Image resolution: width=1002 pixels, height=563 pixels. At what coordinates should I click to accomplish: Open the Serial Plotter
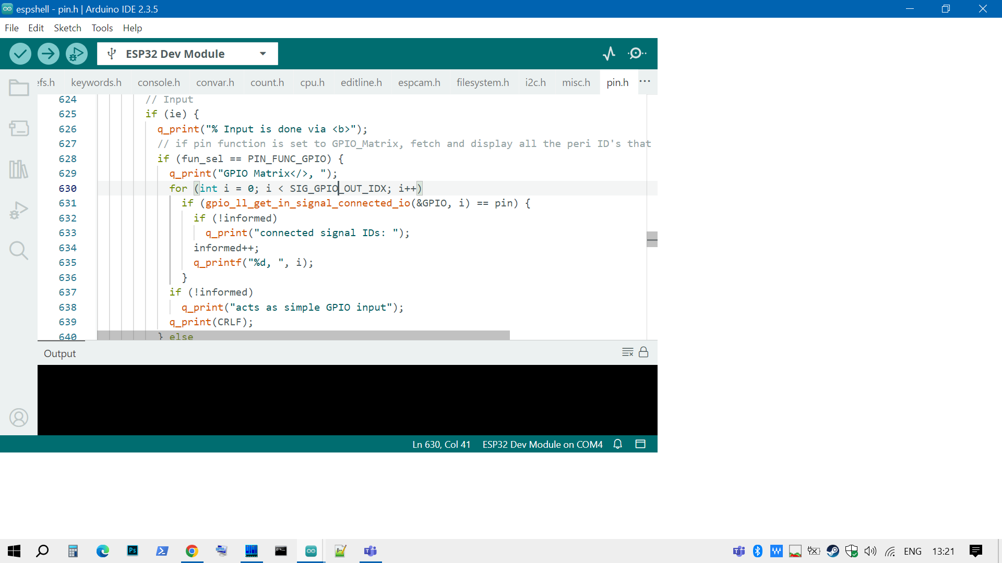coord(609,53)
